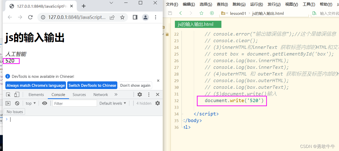
Task: Open the Default levels dropdown
Action: pos(113,103)
